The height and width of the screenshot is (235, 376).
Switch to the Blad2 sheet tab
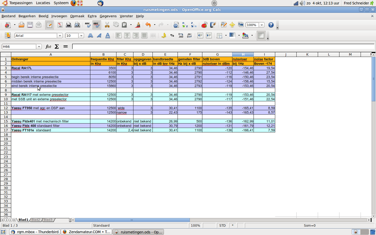tap(36, 220)
